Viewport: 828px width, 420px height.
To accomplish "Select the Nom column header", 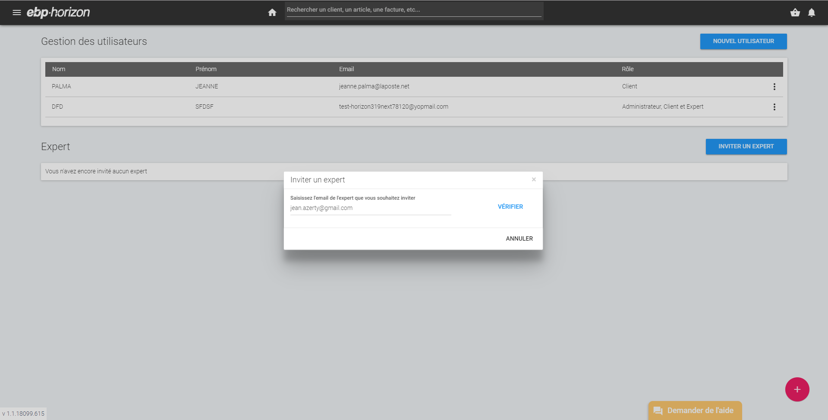I will (x=59, y=69).
